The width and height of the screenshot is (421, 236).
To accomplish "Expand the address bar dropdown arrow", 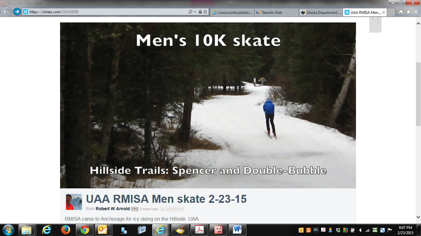I will [195, 12].
